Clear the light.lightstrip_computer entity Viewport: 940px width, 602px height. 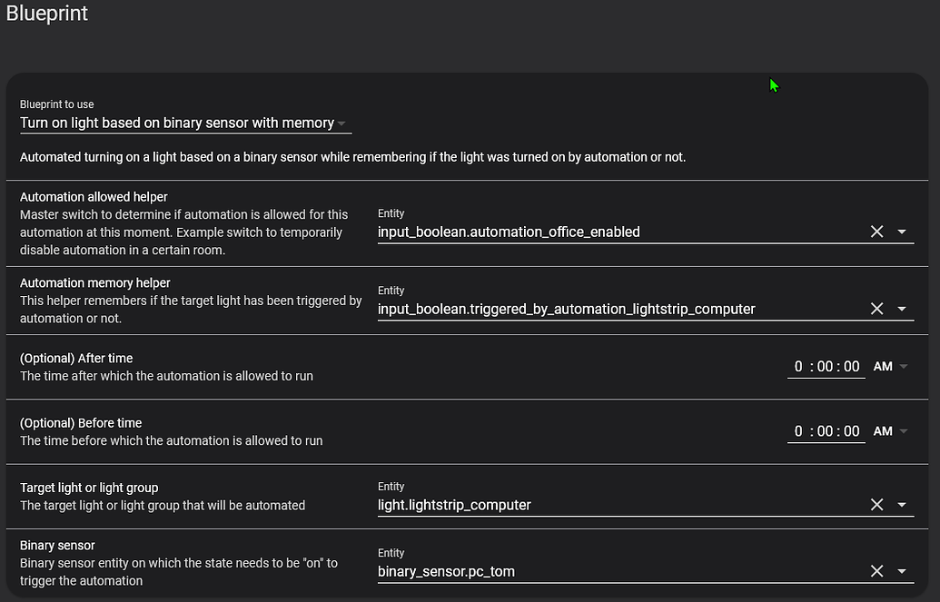tap(876, 505)
